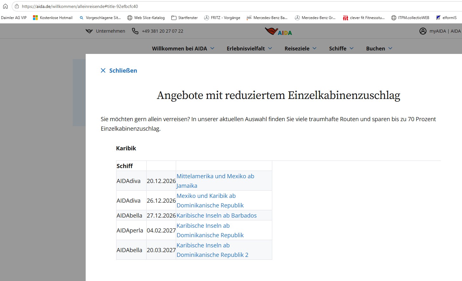Expand the Buchen menu chevron

[x=390, y=48]
